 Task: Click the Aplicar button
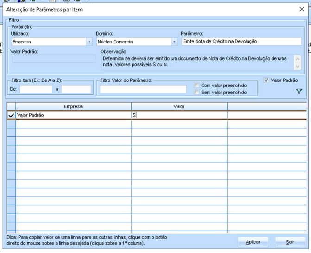pyautogui.click(x=253, y=242)
